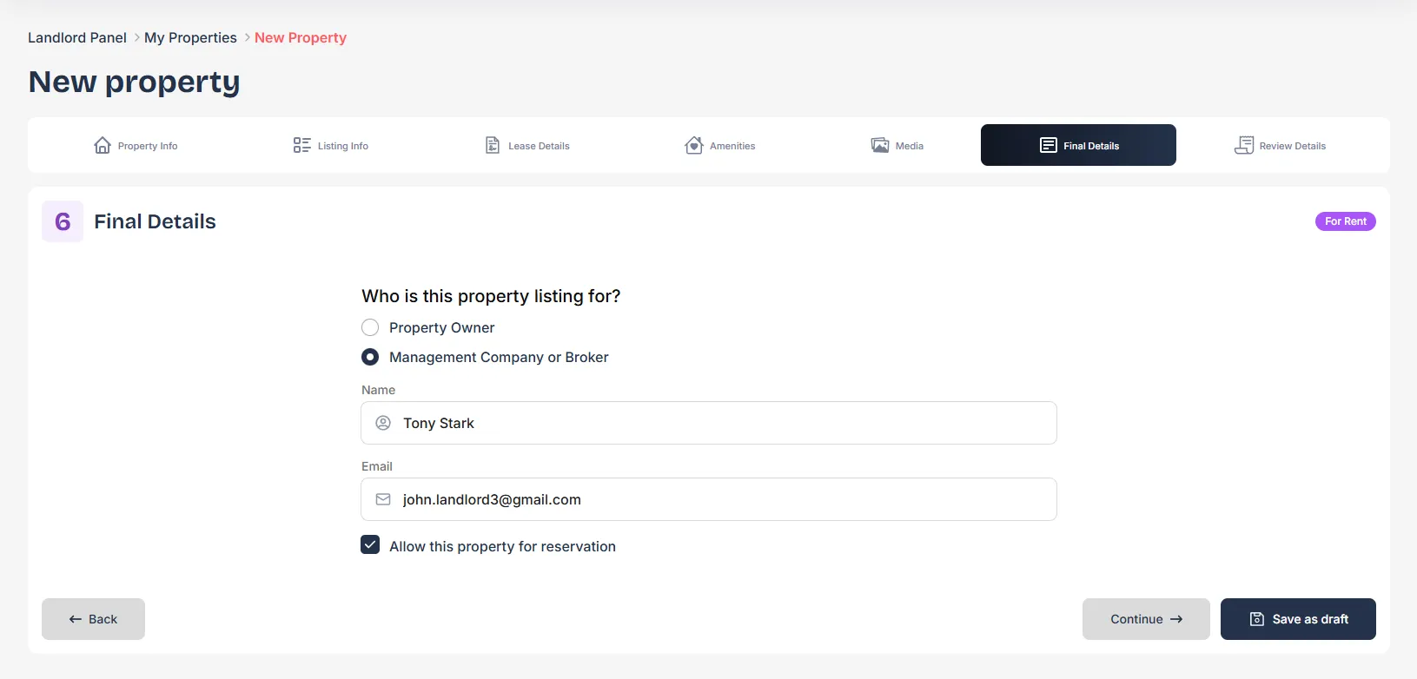Click the Lease Details document icon
Image resolution: width=1417 pixels, height=679 pixels.
tap(493, 145)
